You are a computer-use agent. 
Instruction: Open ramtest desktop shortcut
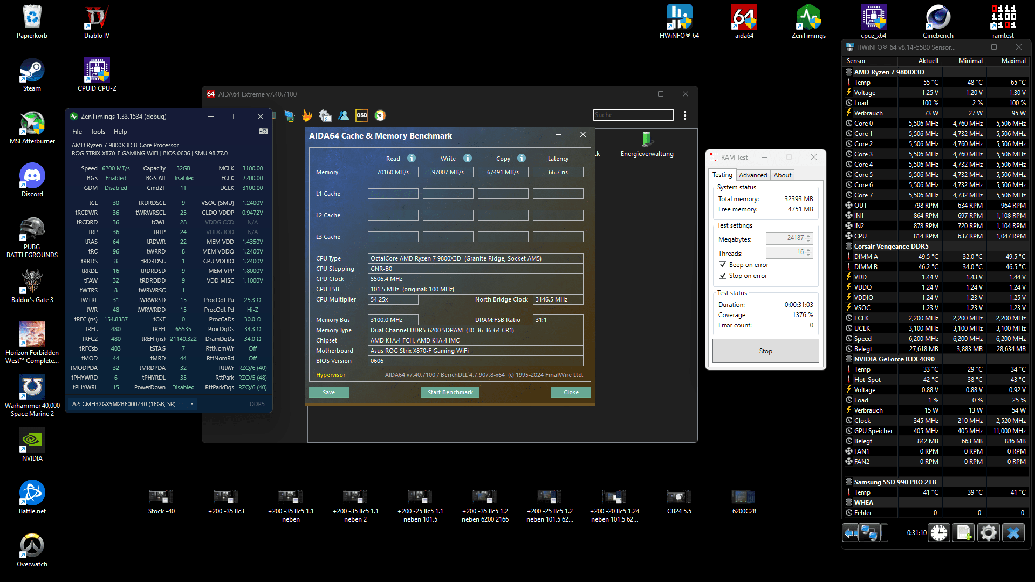[1003, 22]
